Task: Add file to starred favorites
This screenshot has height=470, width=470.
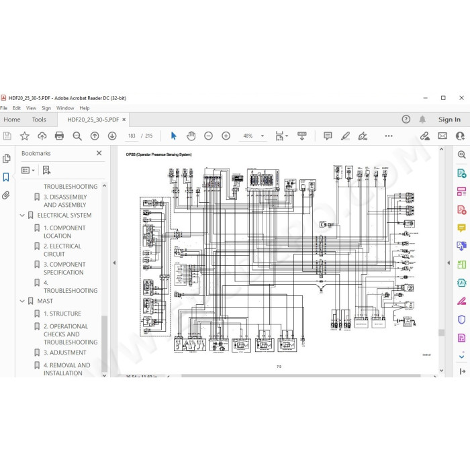Action: pos(25,136)
